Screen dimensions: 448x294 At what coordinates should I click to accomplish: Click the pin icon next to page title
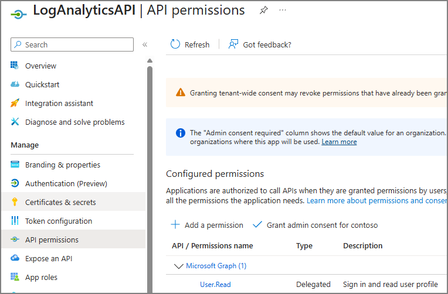[x=264, y=11]
